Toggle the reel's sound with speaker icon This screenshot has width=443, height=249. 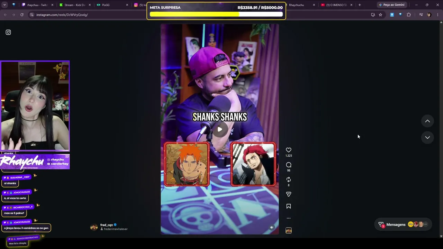tap(272, 227)
